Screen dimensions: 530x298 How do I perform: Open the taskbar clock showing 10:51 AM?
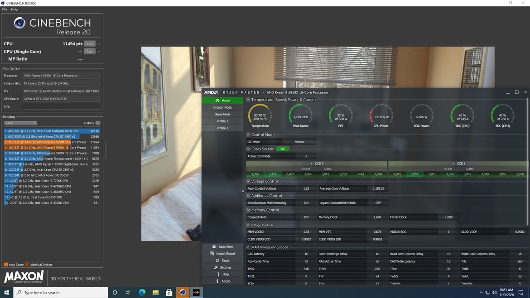tap(506, 293)
